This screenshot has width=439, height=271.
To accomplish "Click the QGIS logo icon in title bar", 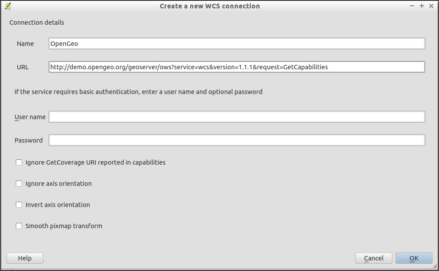I will click(x=8, y=6).
